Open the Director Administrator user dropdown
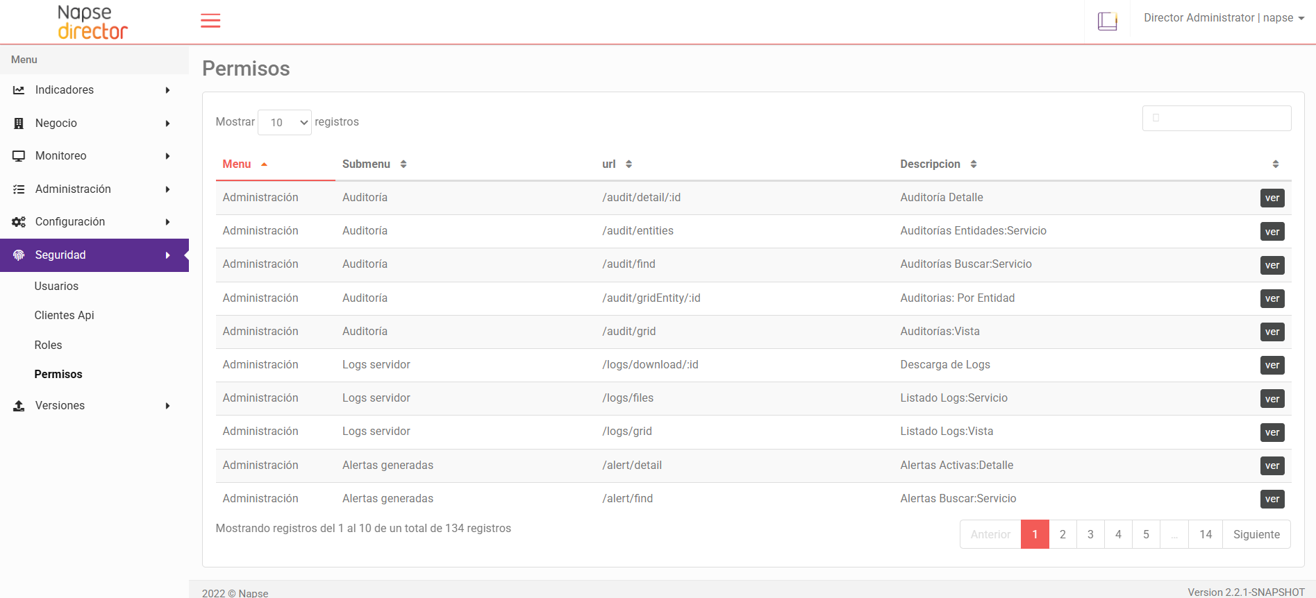 coord(1224,18)
